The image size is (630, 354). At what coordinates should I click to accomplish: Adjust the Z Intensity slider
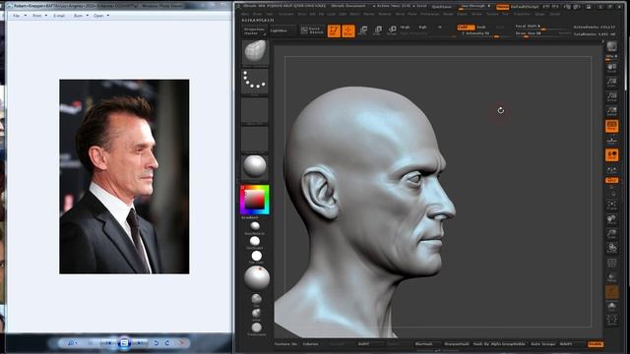[482, 33]
